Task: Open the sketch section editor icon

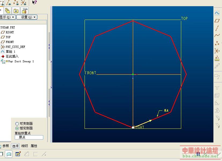Action: (18, 154)
